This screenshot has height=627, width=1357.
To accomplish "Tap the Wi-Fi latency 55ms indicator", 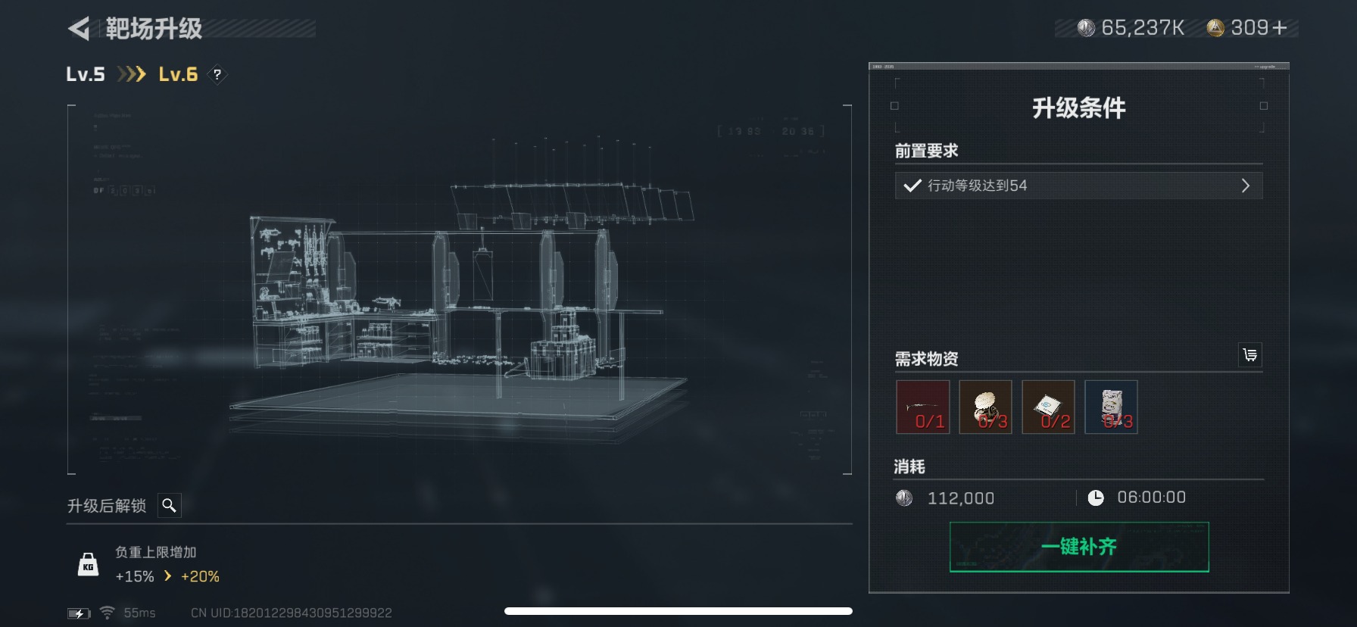I will (127, 613).
